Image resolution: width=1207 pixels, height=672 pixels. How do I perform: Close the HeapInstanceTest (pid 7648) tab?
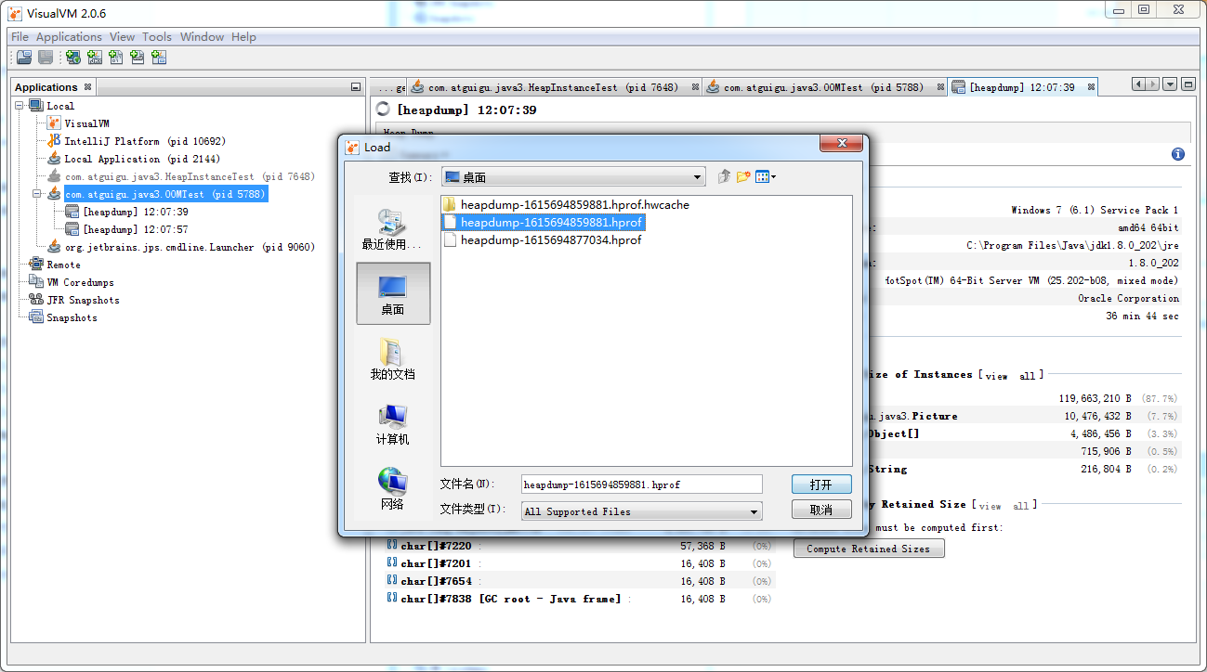point(696,87)
